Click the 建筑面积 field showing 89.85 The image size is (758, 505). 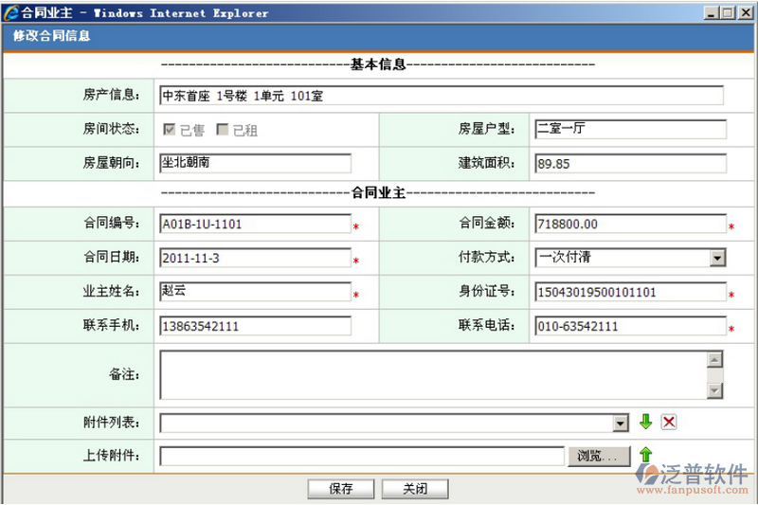tap(630, 163)
